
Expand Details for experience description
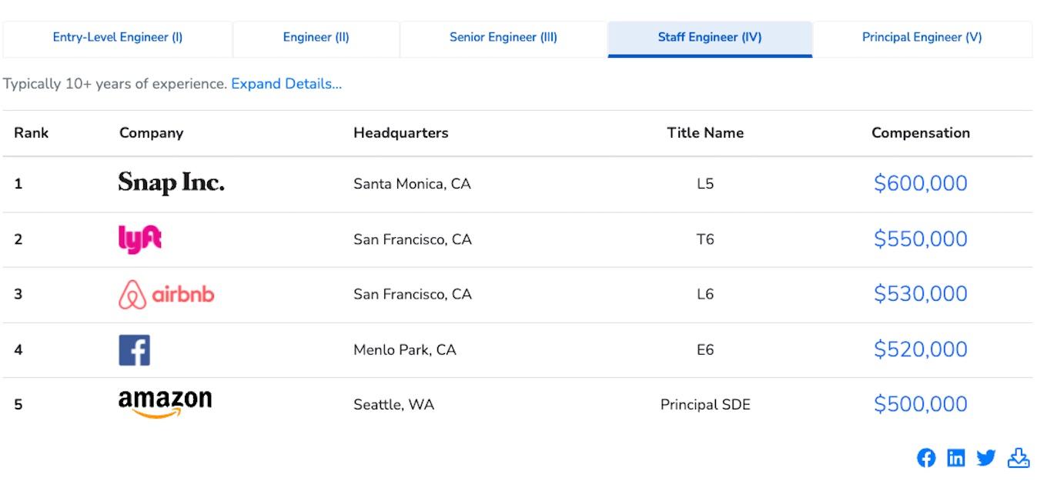pos(286,84)
